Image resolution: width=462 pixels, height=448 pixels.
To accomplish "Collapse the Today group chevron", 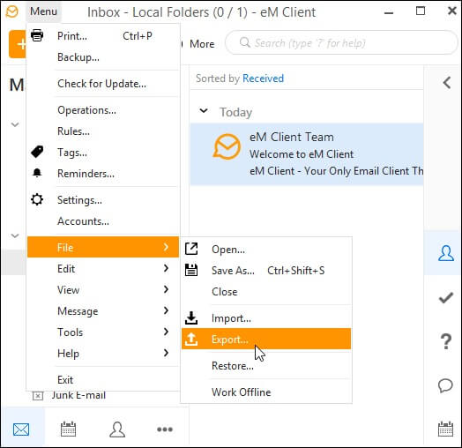I will (x=204, y=111).
